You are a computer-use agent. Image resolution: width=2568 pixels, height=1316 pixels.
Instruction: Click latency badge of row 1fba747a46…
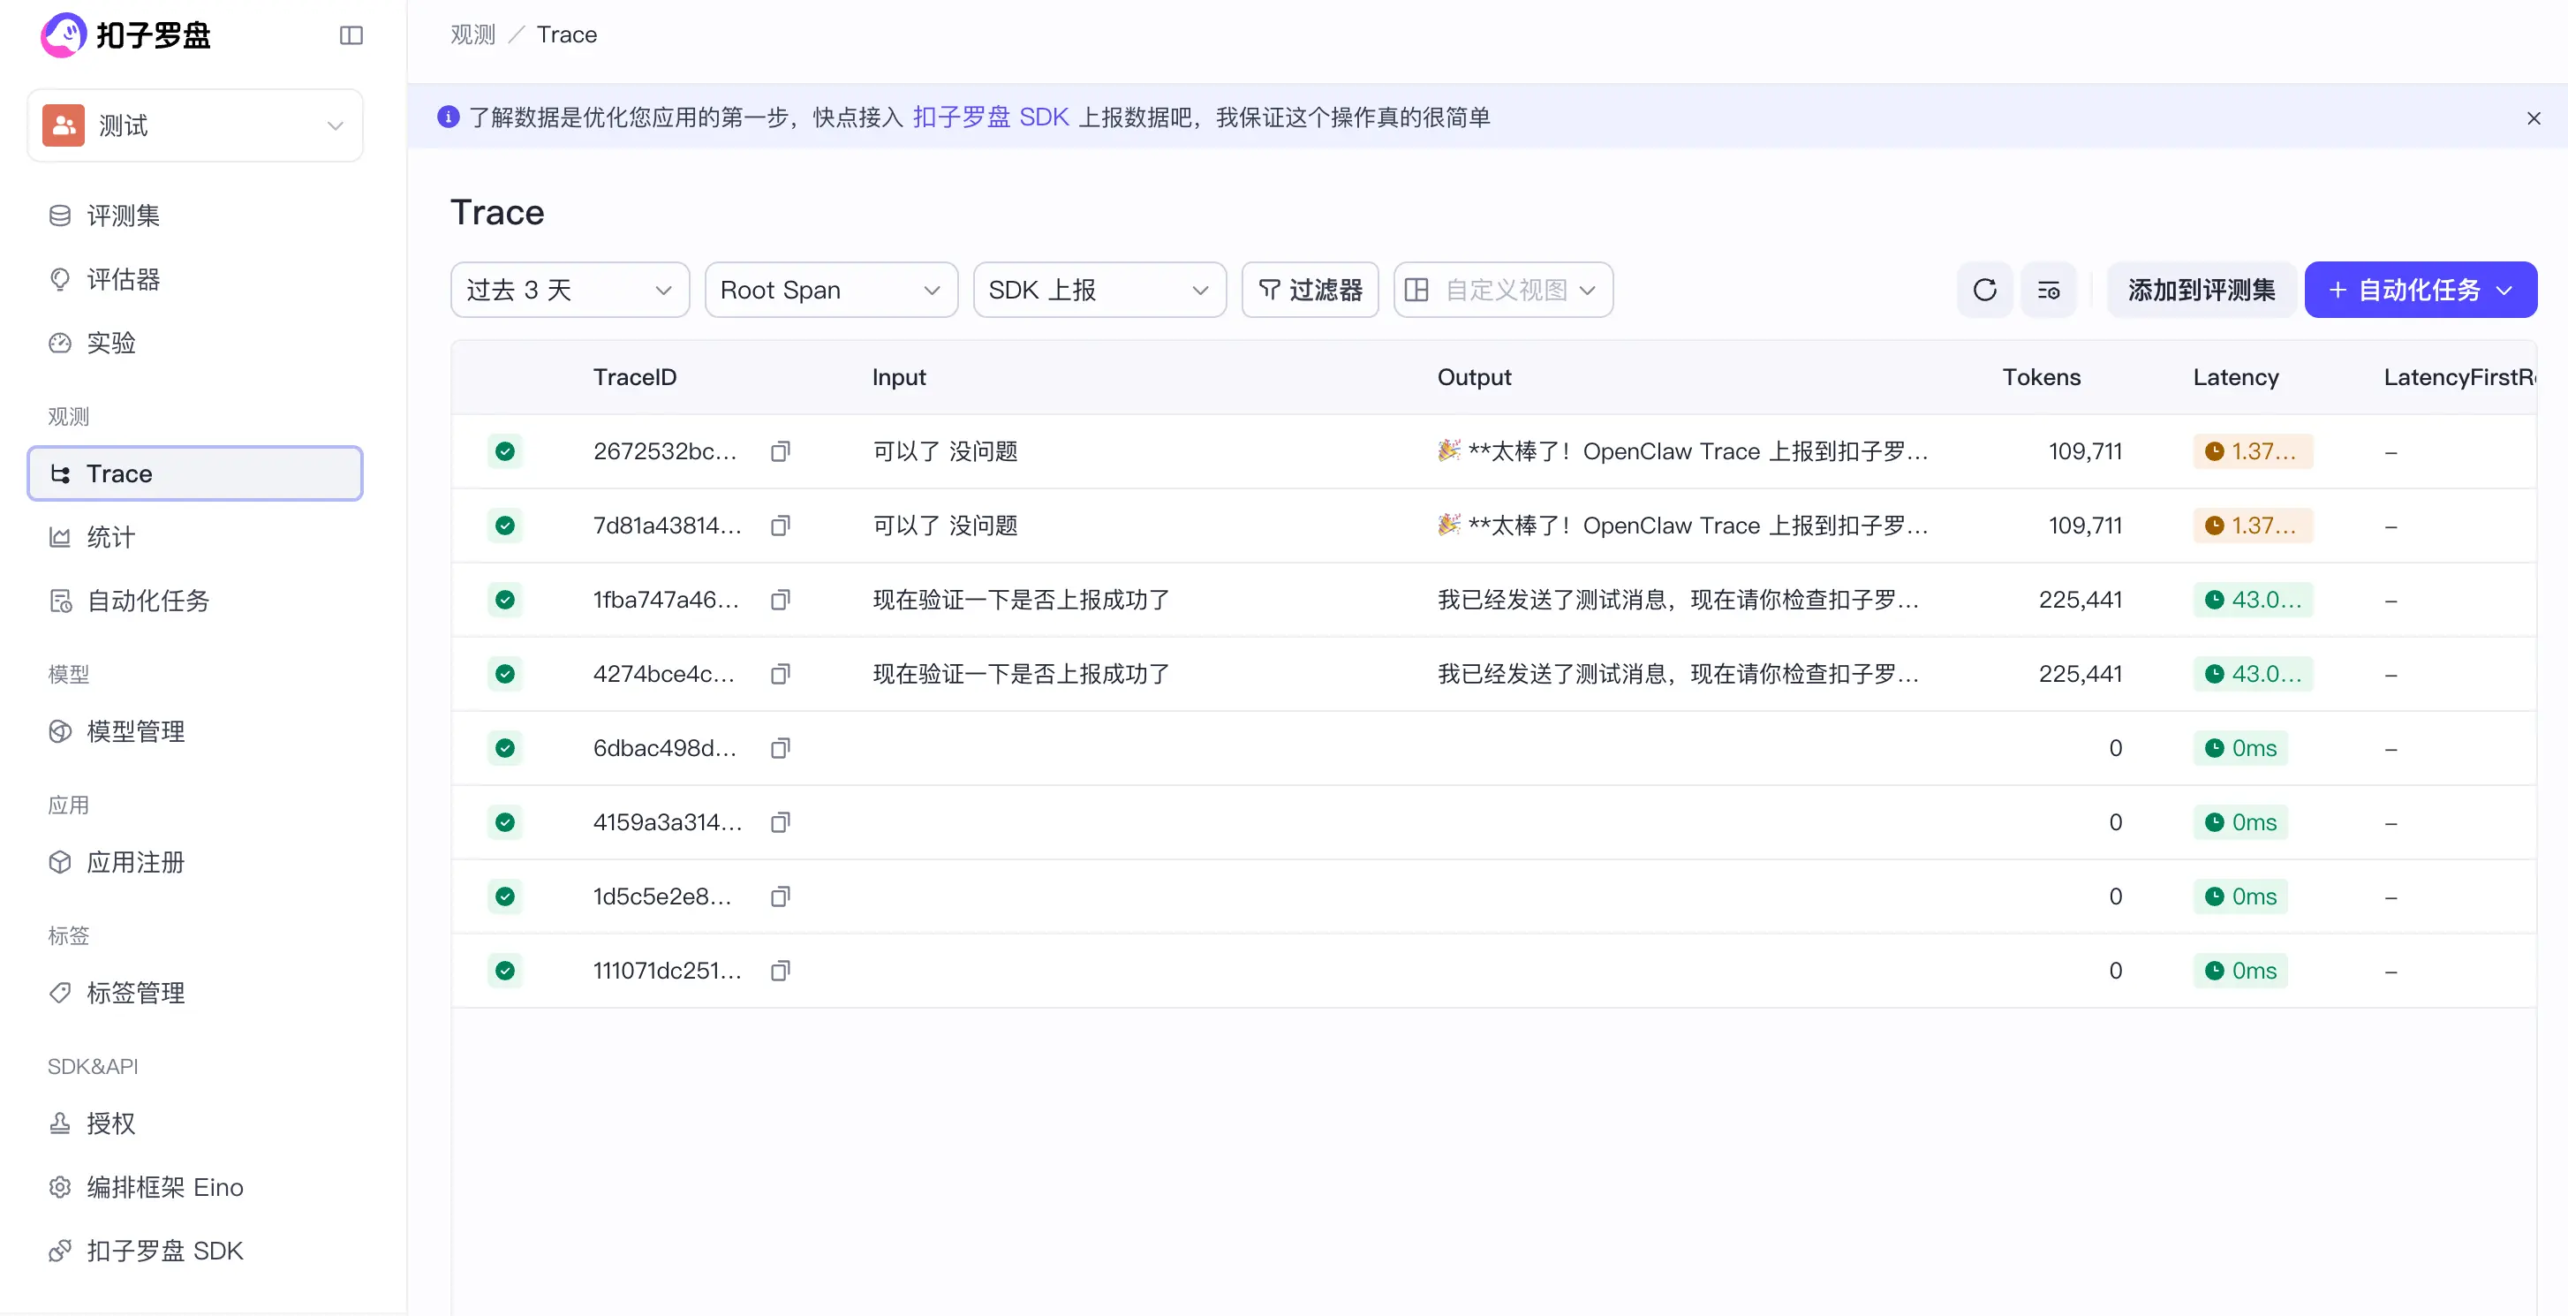(2253, 601)
